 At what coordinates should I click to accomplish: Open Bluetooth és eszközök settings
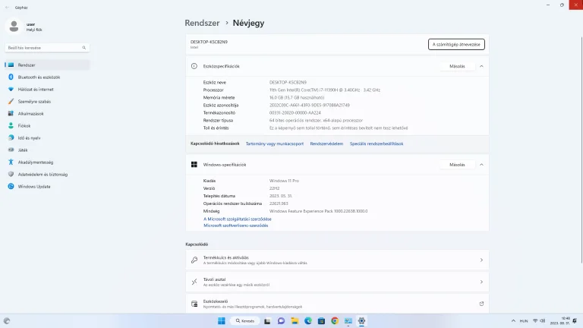[x=38, y=77]
